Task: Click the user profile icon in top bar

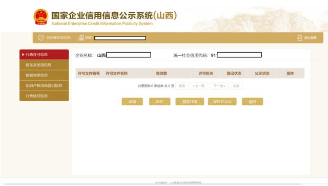Action: tap(81, 37)
